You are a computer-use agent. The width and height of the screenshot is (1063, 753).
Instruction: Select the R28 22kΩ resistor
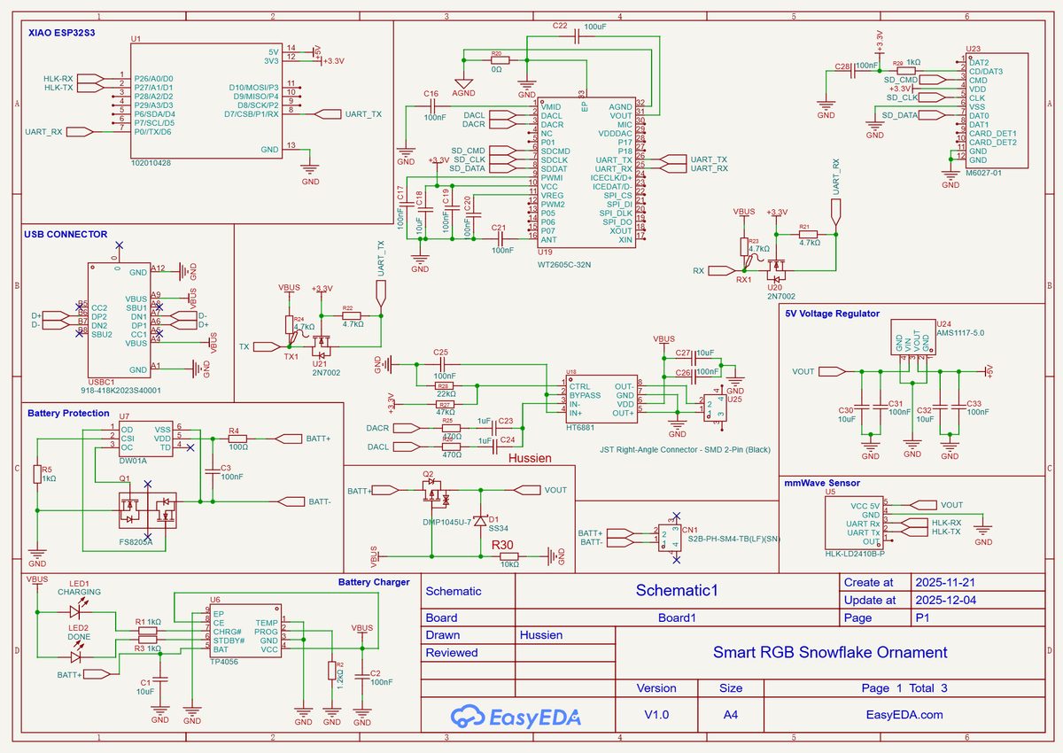tap(444, 385)
